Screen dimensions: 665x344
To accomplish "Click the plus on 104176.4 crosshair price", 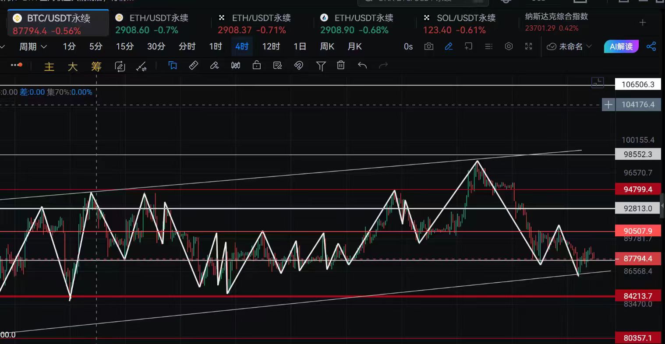I will 608,105.
